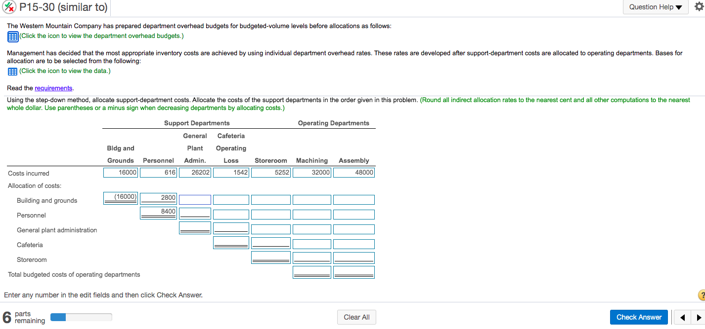Image resolution: width=705 pixels, height=329 pixels.
Task: Click Total budgeted costs Machining field
Action: pyautogui.click(x=312, y=272)
